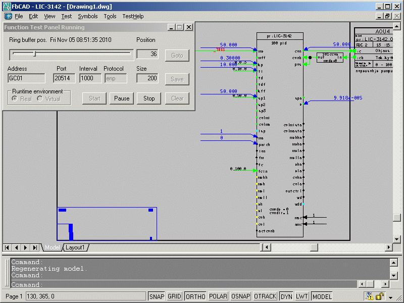Go to next layout tab arrow

25,247
